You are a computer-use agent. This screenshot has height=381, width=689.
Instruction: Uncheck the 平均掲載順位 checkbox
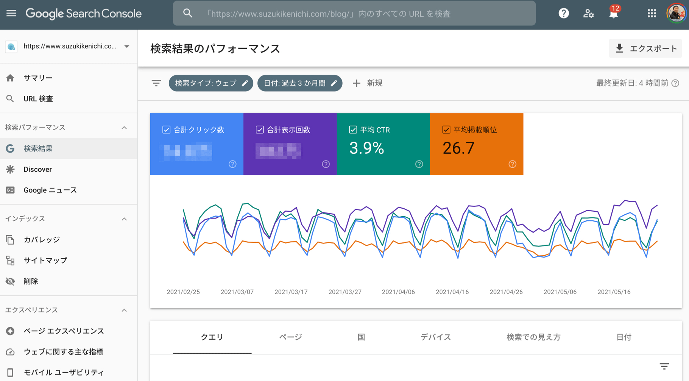click(446, 130)
